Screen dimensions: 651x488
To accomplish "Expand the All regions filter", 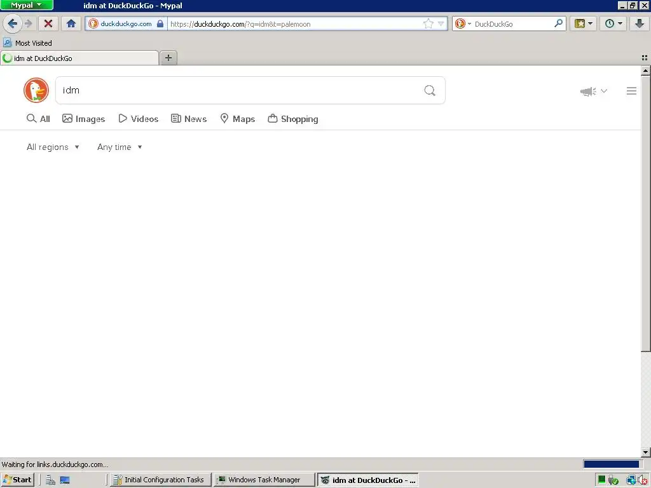I will click(x=53, y=147).
